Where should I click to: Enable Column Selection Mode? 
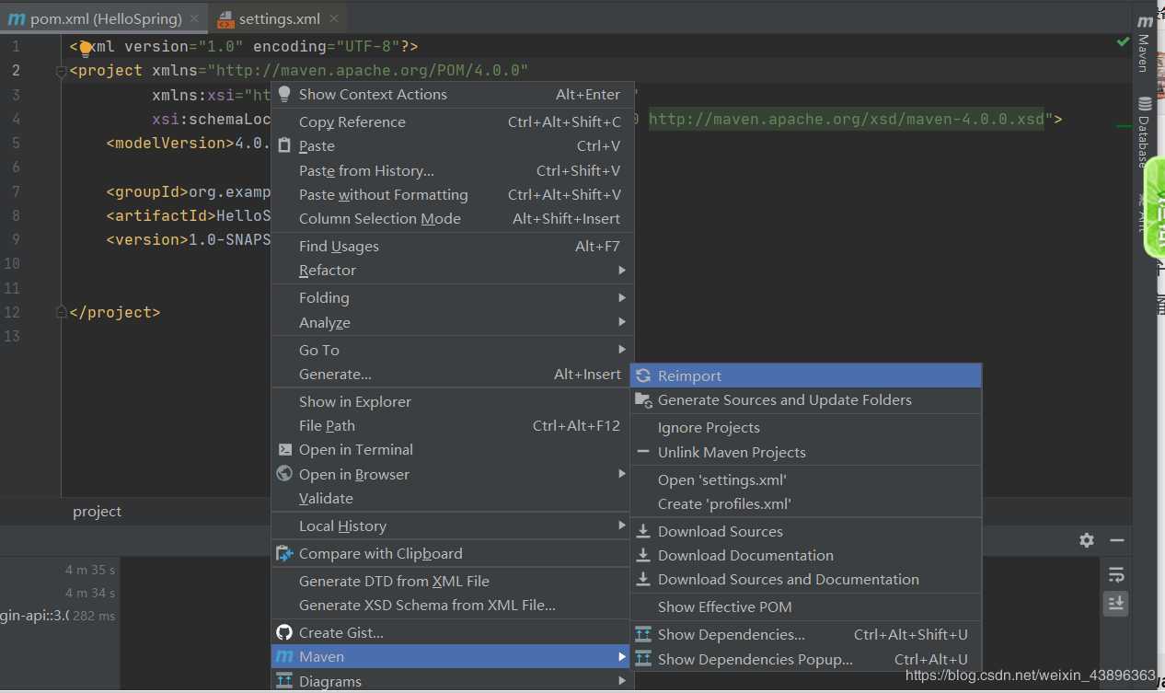pyautogui.click(x=450, y=218)
